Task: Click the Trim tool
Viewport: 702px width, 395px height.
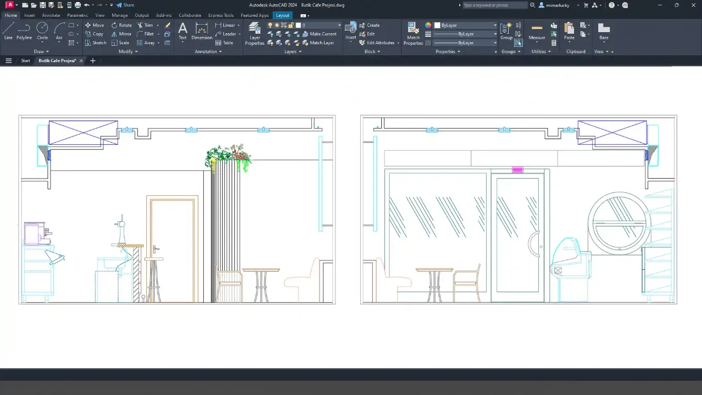Action: pos(145,25)
